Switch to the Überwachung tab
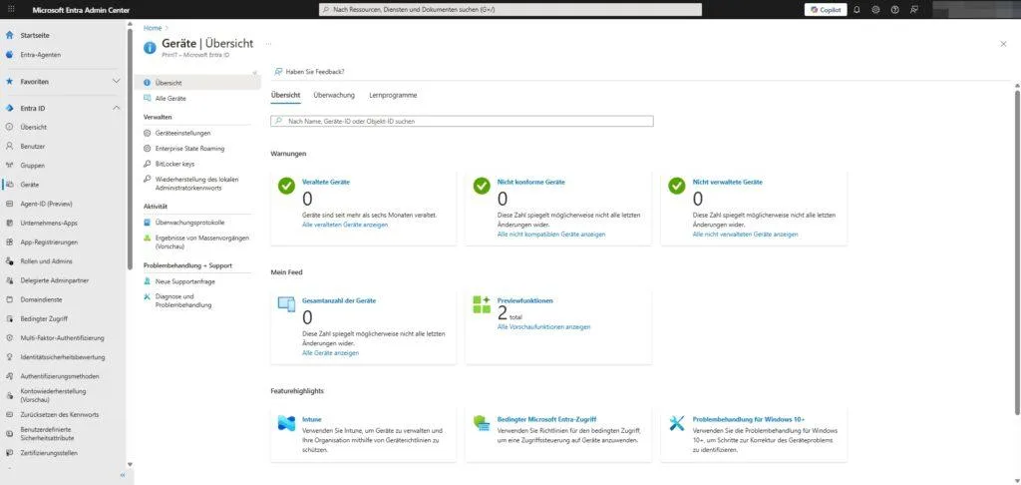1021x485 pixels. (x=334, y=95)
